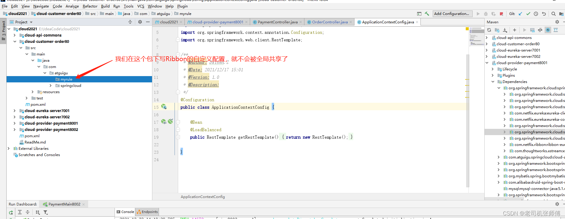
Task: Click Run Dashboard settings gear icon
Action: click(557, 204)
